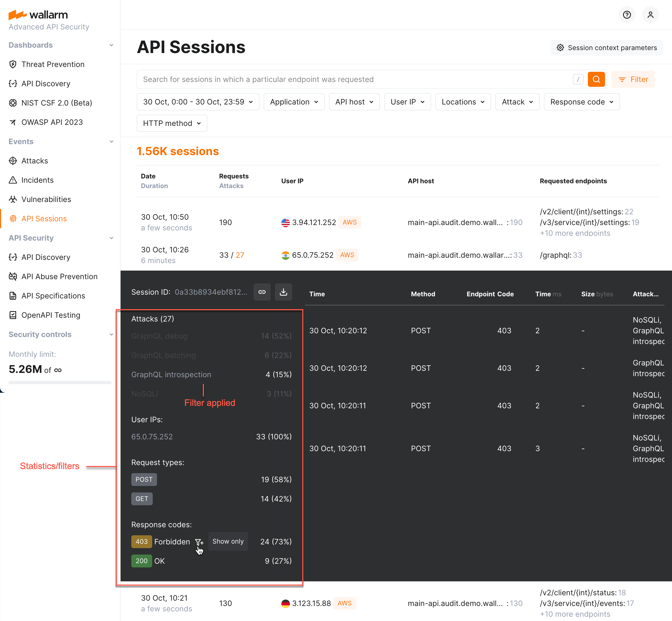Open the help icon at top right
The height and width of the screenshot is (621, 672).
[627, 15]
